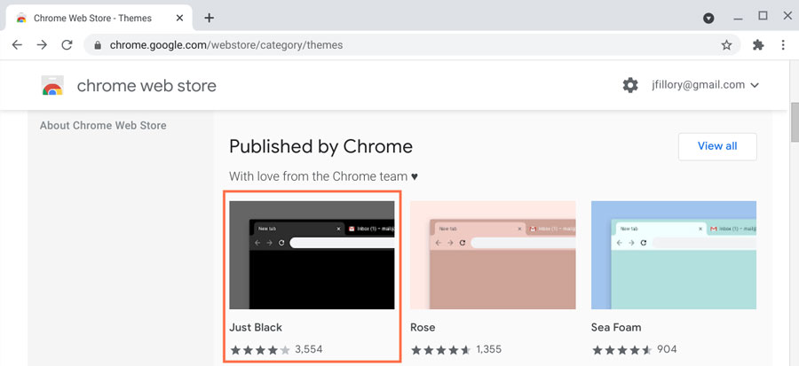Screen dimensions: 799x366
Task: Click the Chrome Web Store logo
Action: click(52, 86)
